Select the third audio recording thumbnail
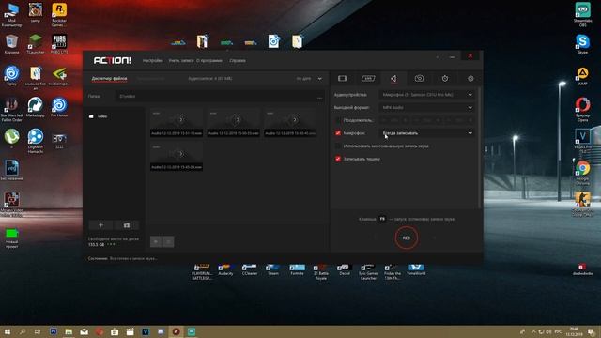This screenshot has height=338, width=601. (x=290, y=123)
